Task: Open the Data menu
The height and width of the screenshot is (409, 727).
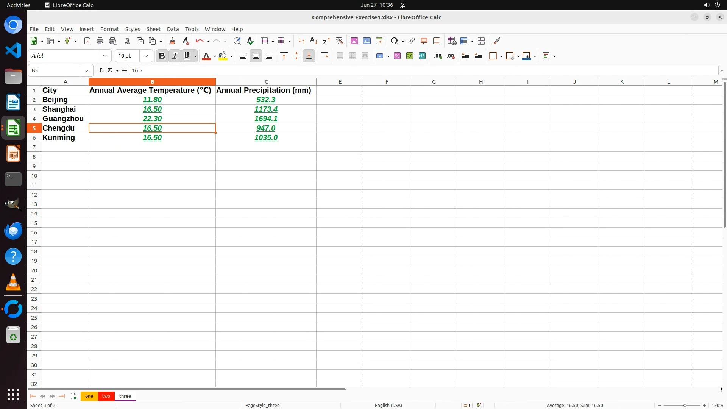Action: (x=173, y=29)
